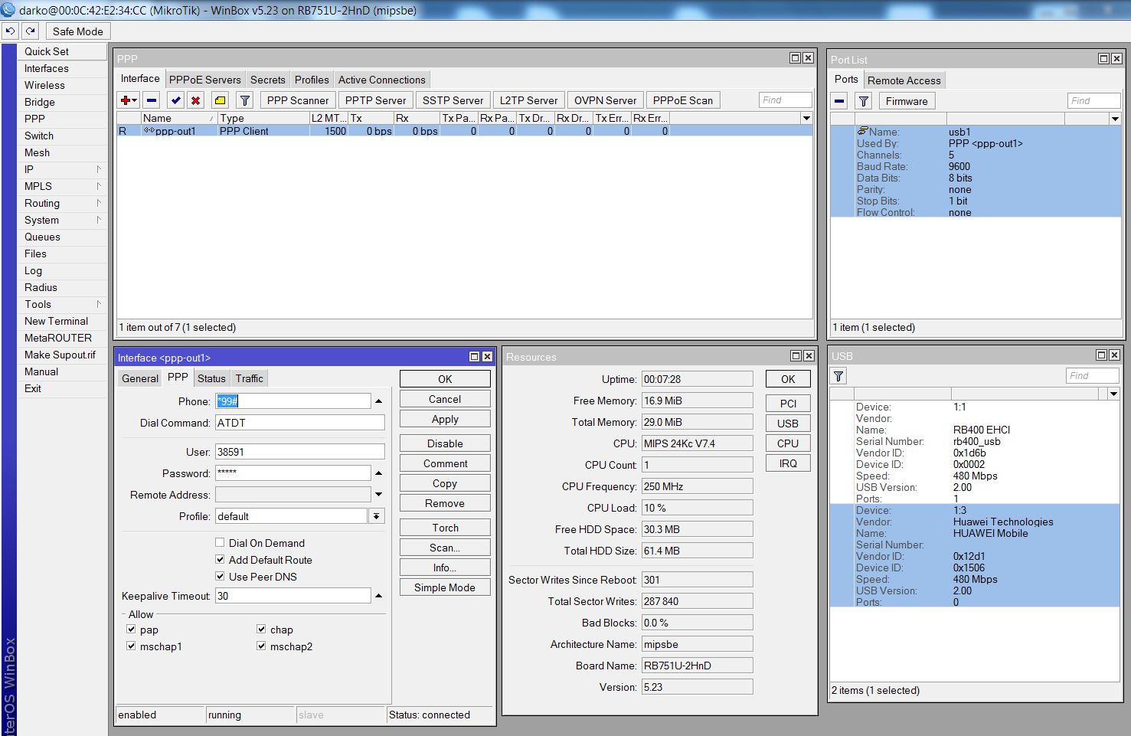Launch the PPP Scanner

(x=297, y=100)
